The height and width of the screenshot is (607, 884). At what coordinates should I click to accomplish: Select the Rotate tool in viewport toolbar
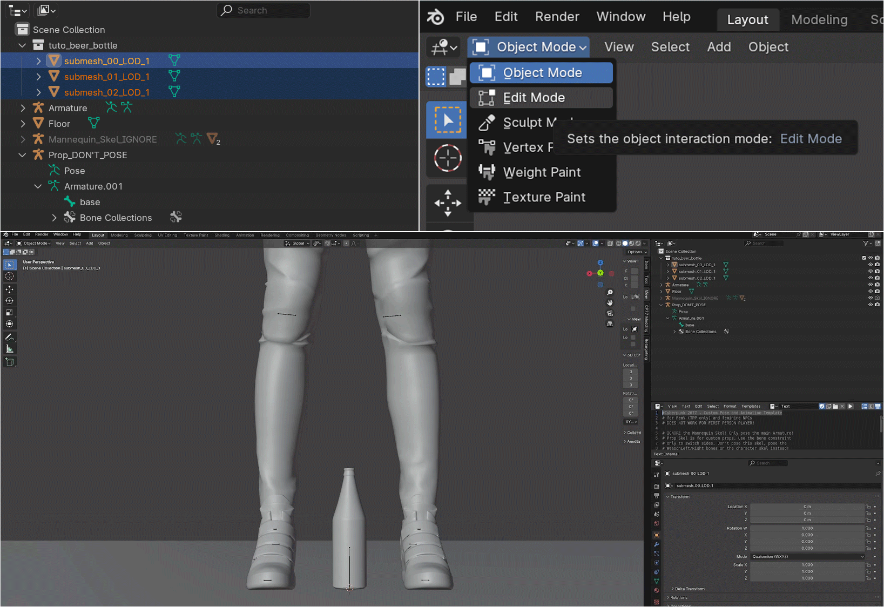9,301
